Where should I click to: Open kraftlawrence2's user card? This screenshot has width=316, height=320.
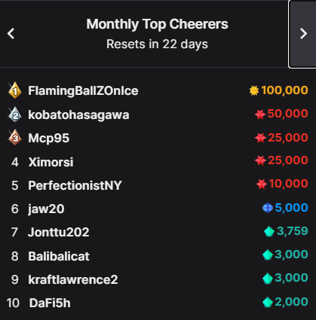pos(73,279)
